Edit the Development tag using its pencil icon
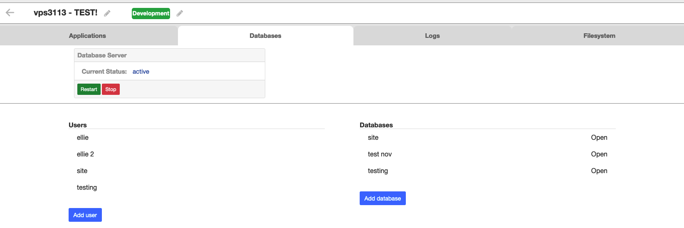 (x=180, y=13)
